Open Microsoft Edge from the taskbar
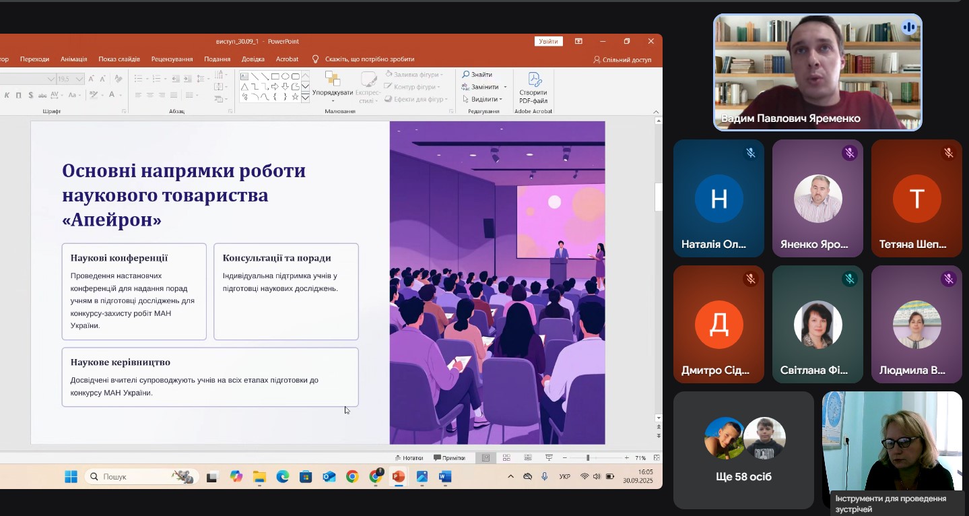The height and width of the screenshot is (516, 969). coord(283,477)
